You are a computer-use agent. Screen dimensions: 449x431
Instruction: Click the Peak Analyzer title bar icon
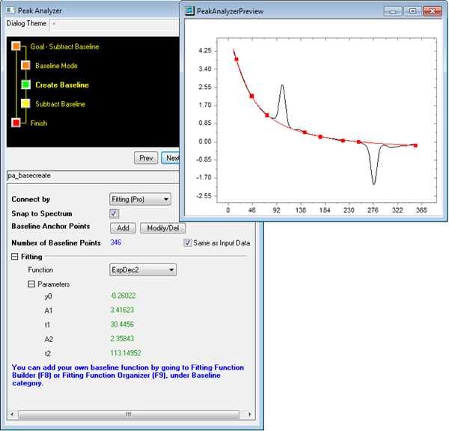[9, 10]
